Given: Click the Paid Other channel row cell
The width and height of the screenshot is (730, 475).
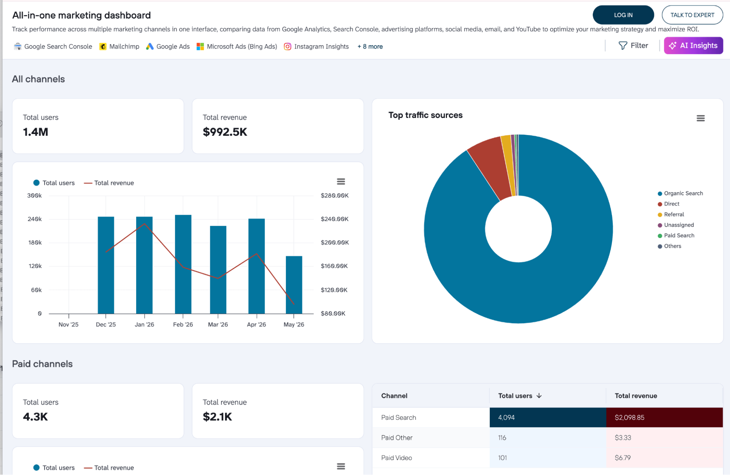Looking at the screenshot, I should tap(431, 437).
